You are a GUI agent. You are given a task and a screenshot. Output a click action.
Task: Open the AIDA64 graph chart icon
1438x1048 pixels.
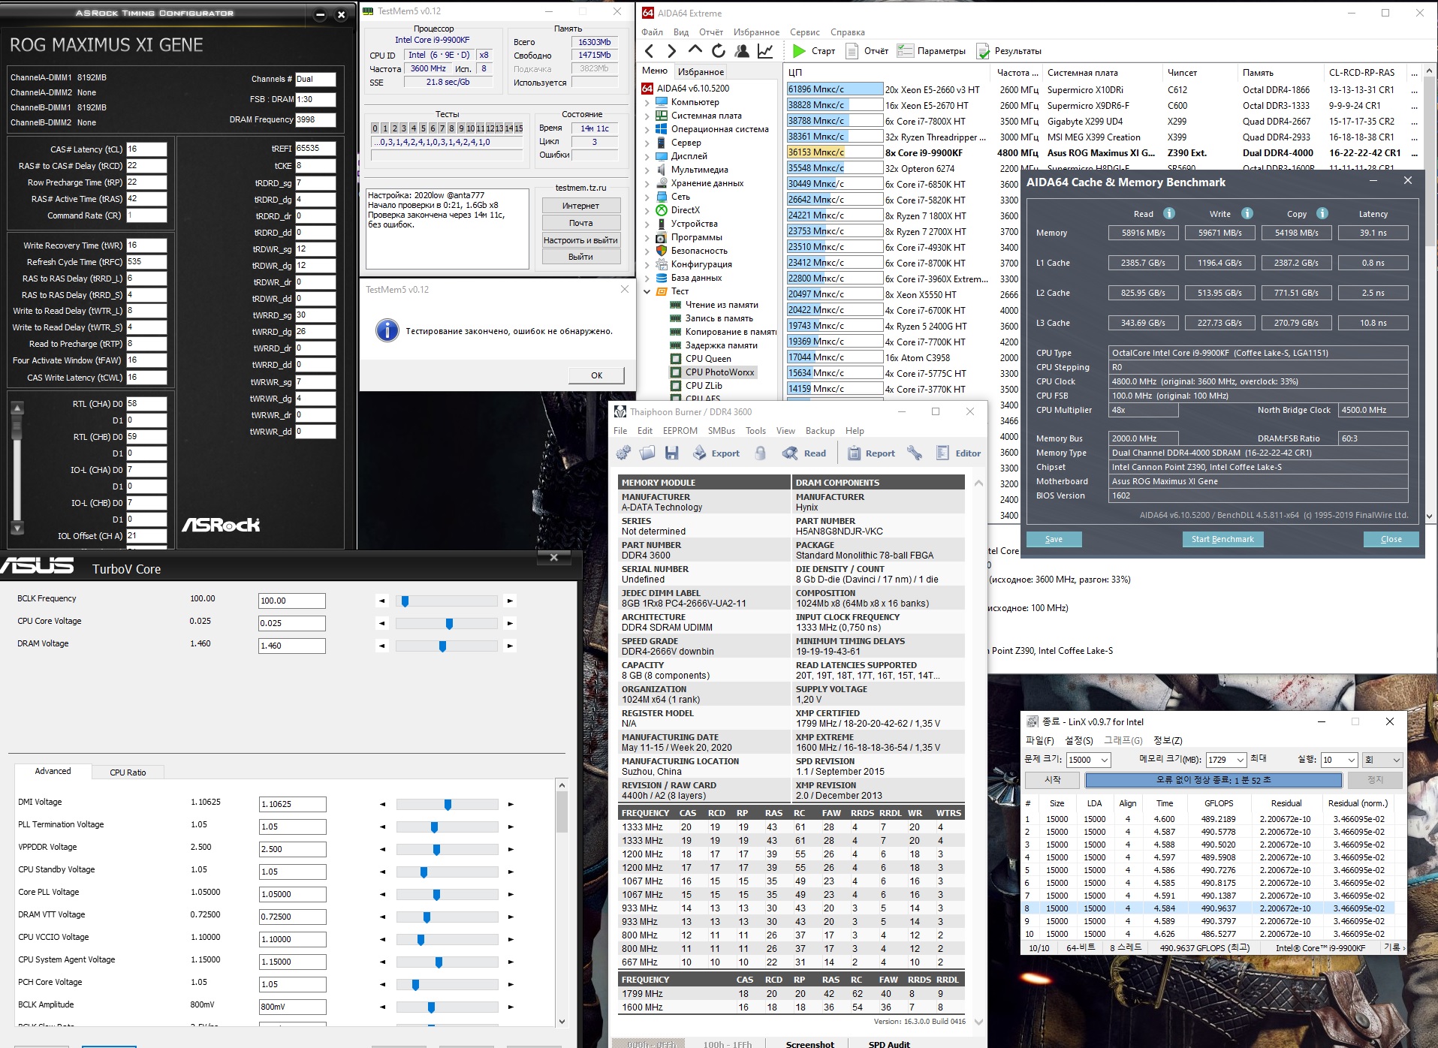[x=765, y=51]
